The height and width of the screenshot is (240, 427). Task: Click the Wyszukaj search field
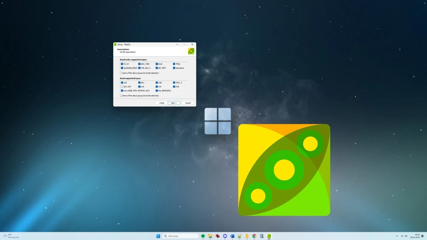click(x=180, y=236)
